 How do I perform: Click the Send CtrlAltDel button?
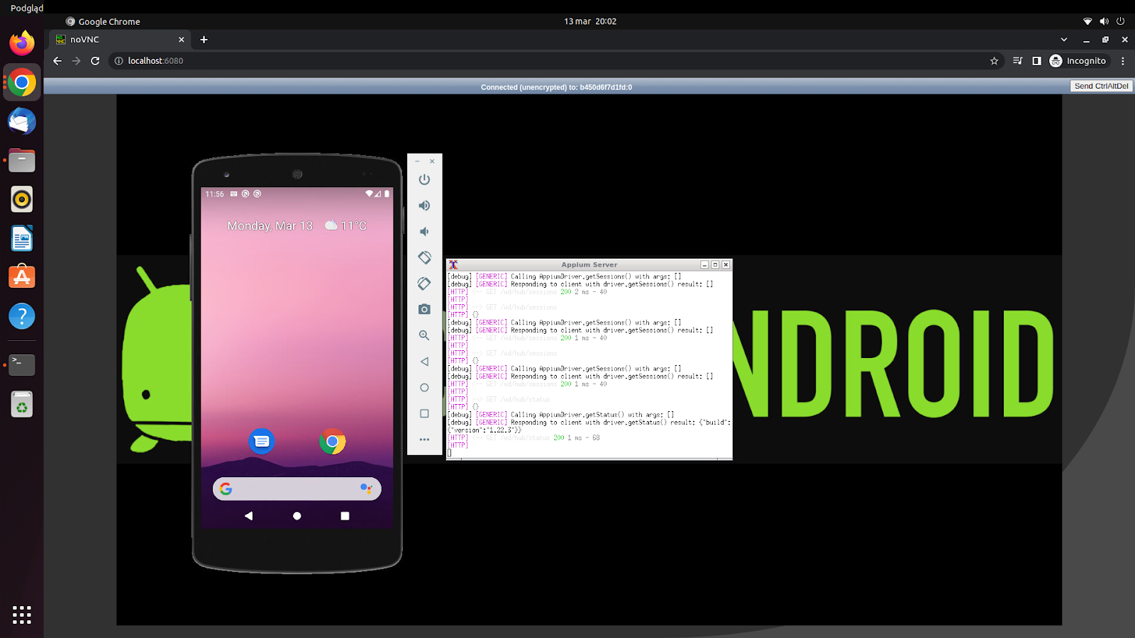(1101, 86)
